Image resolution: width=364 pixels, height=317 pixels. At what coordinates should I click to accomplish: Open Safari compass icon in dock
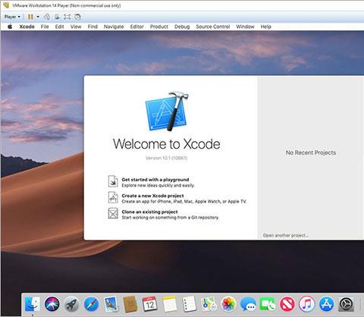(x=91, y=304)
